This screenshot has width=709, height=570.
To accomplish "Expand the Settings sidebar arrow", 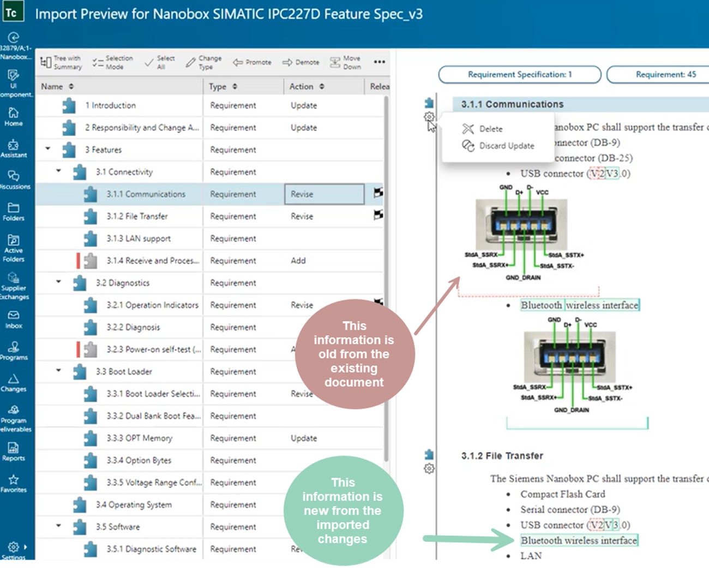I will [x=25, y=547].
